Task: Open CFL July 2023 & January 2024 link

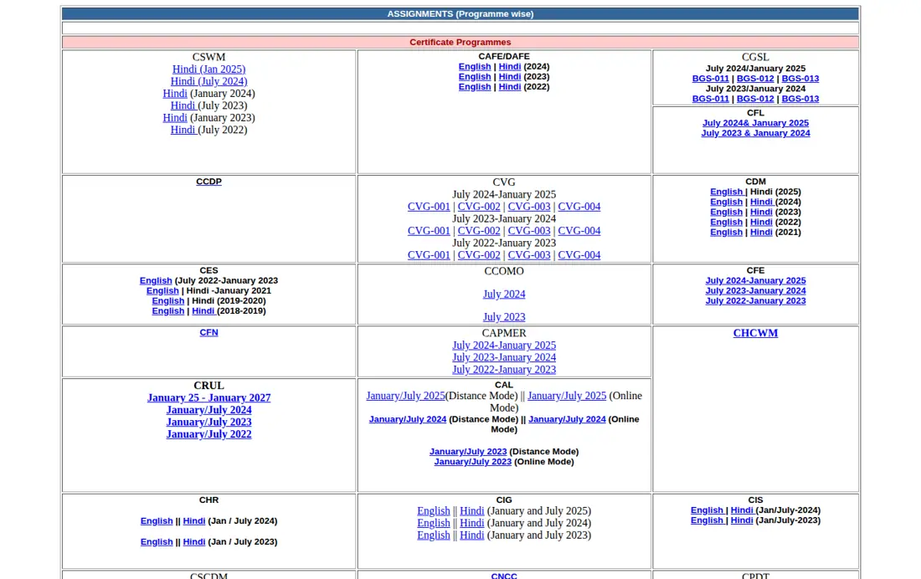Action: (755, 133)
